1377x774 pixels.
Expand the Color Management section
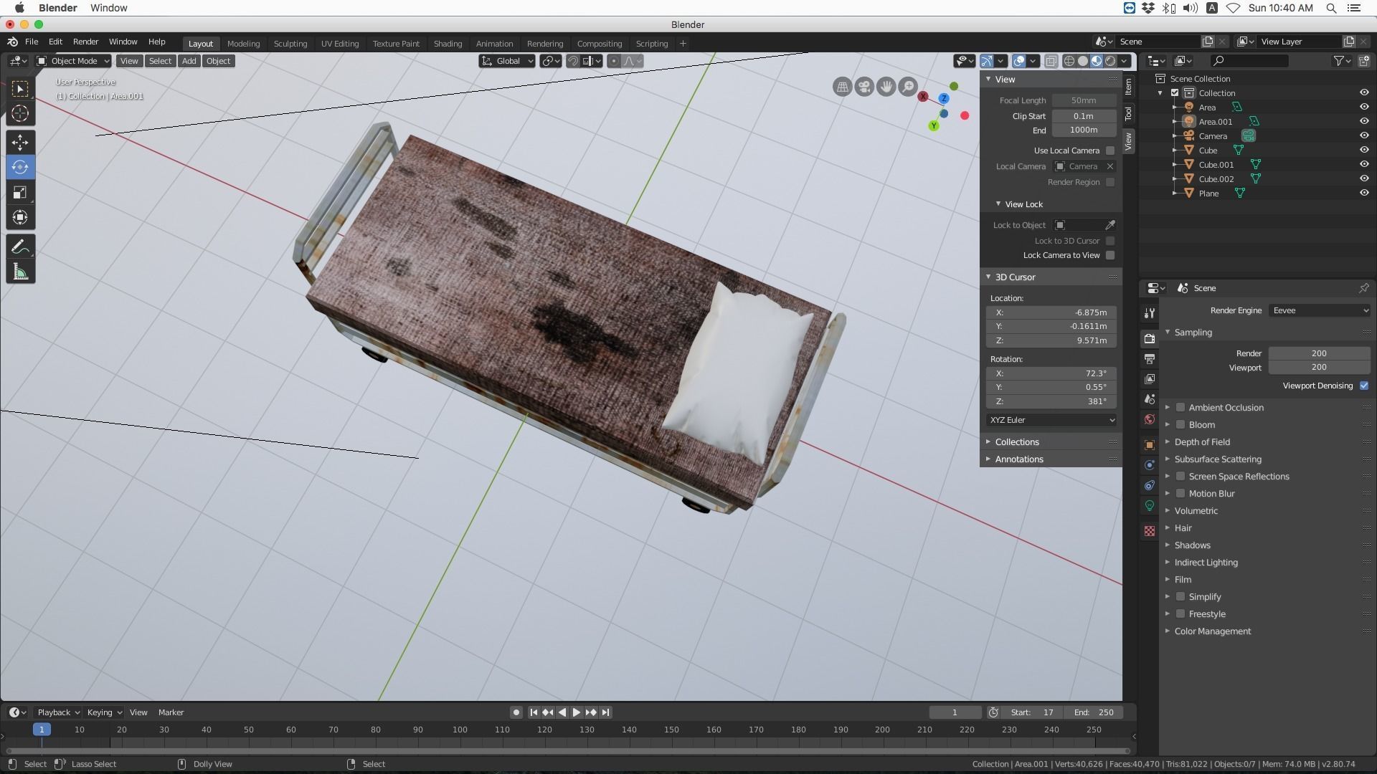point(1212,631)
